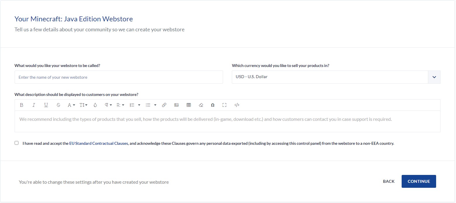Open special characters omega menu
This screenshot has height=203, width=456.
click(213, 105)
